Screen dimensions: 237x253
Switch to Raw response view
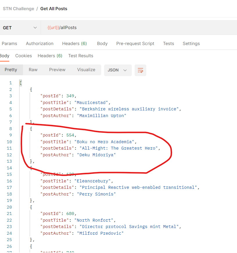(x=33, y=70)
